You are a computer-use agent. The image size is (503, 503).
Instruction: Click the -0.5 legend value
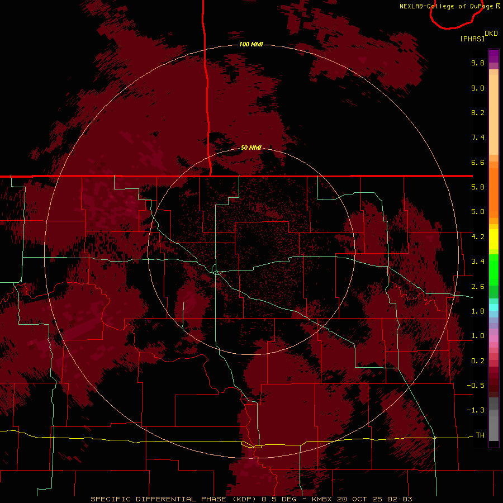pyautogui.click(x=476, y=386)
